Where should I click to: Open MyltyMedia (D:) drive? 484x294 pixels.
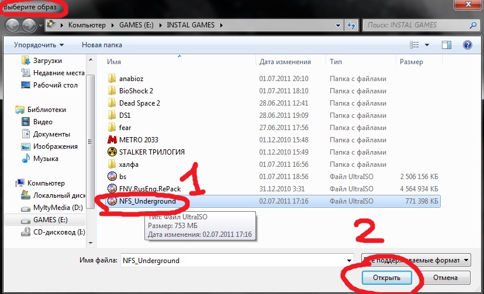pyautogui.click(x=58, y=208)
